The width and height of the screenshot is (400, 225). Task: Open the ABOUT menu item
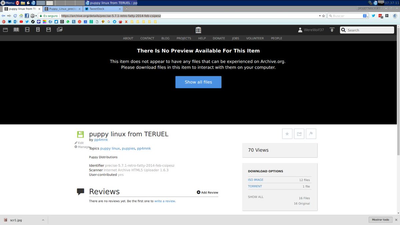tap(128, 38)
